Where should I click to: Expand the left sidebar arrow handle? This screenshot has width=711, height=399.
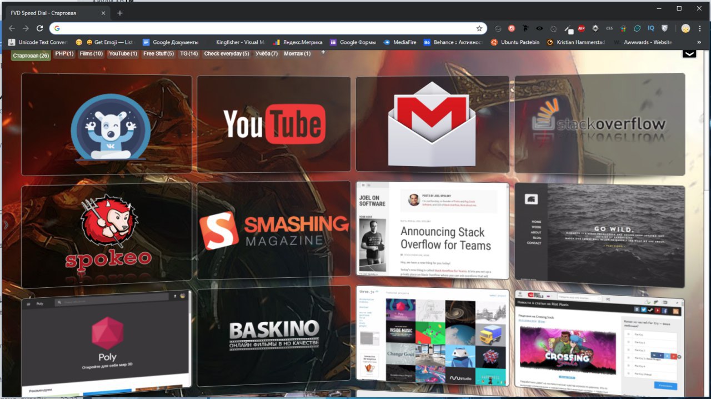click(6, 225)
